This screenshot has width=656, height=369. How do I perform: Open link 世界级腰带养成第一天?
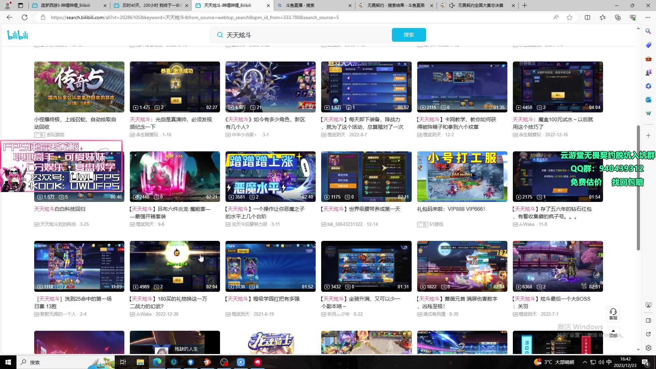pos(361,209)
